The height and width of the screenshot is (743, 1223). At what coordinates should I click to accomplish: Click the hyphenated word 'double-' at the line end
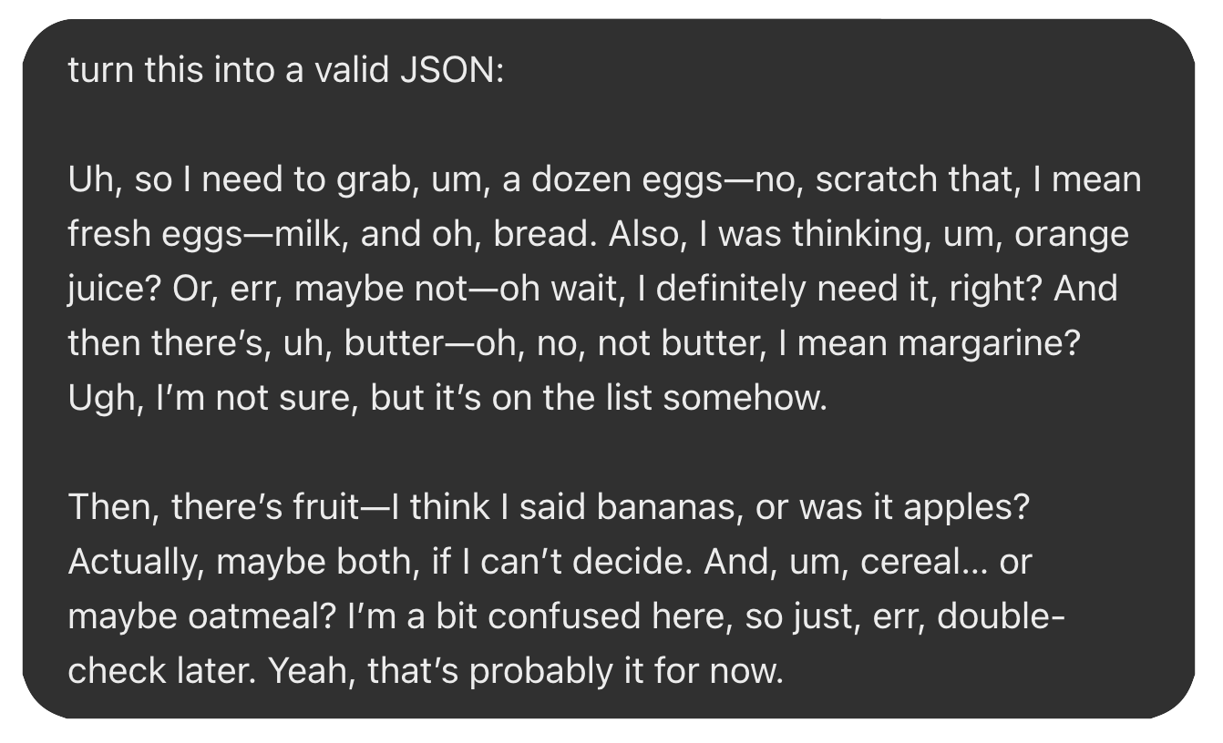tap(1002, 617)
